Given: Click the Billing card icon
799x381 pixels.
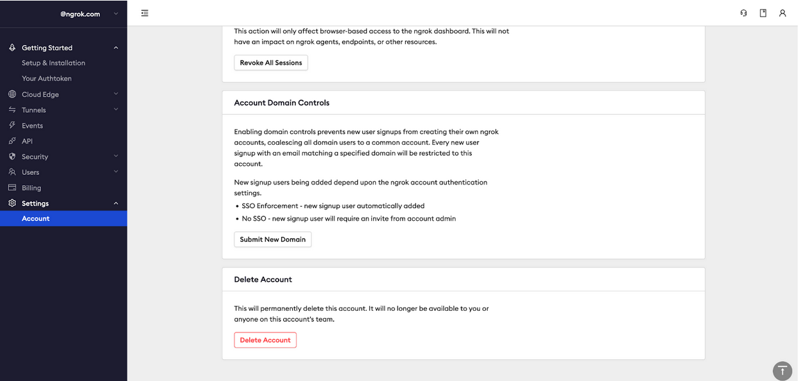Looking at the screenshot, I should click(12, 187).
